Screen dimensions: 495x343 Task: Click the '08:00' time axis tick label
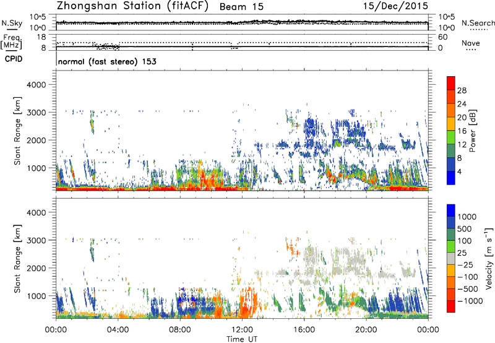pyautogui.click(x=180, y=330)
